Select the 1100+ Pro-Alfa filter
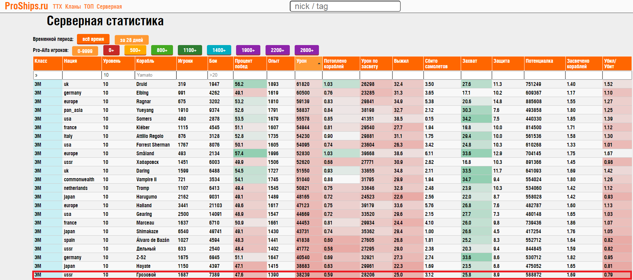This screenshot has height=280, width=633. tap(190, 50)
